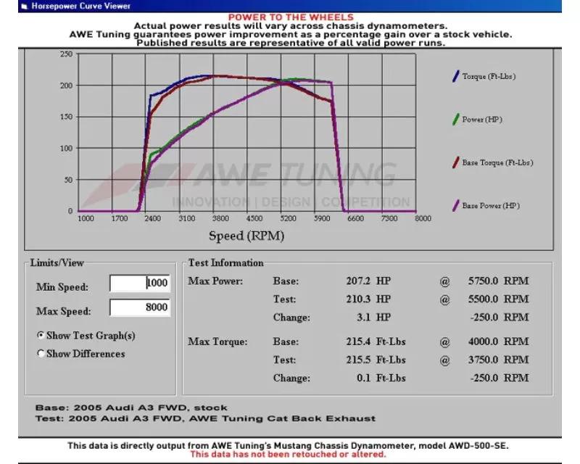Click the 'Max Speed:' label
The image size is (580, 464).
point(63,312)
